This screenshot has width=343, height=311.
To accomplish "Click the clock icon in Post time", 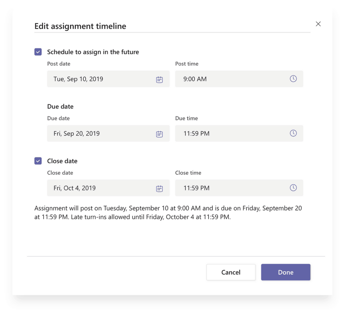I will pyautogui.click(x=293, y=79).
